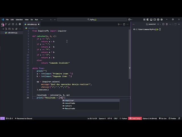182x137 pixels.
Task: Open the Testing flask view
Action: click(16, 24)
